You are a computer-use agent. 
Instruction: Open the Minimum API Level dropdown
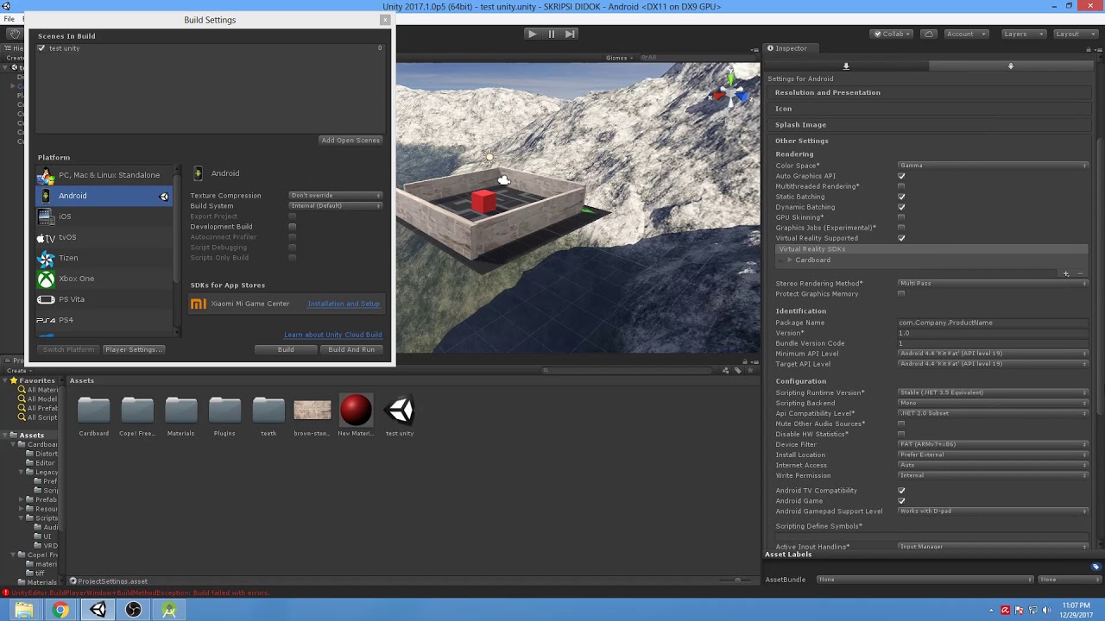994,354
